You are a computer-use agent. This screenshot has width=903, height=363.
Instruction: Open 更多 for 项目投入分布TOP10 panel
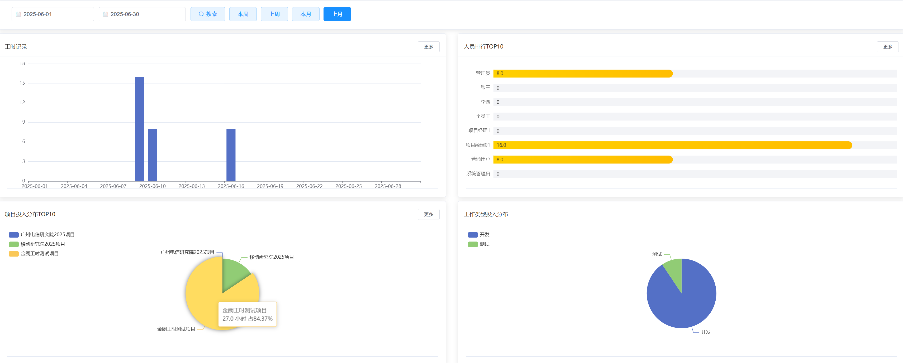428,214
